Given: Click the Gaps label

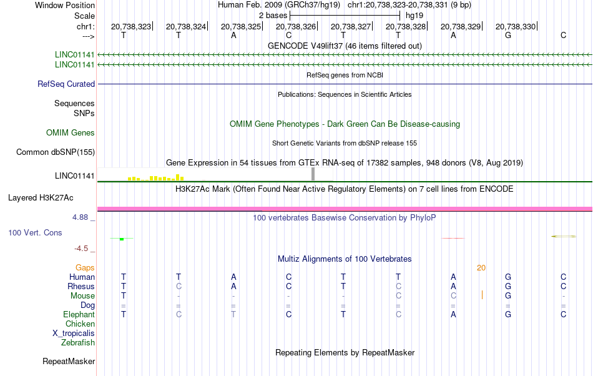Looking at the screenshot, I should [85, 268].
